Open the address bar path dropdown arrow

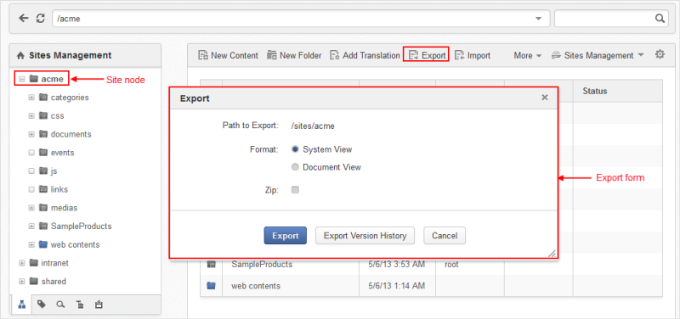(x=538, y=19)
